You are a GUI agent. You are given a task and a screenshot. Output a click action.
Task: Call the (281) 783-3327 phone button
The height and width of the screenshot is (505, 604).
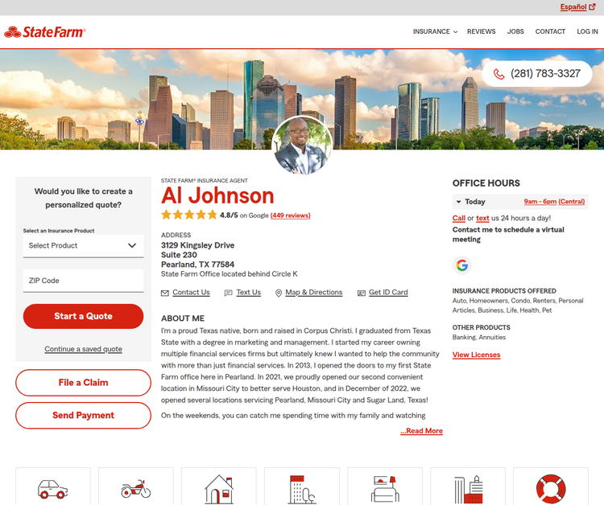click(x=537, y=73)
